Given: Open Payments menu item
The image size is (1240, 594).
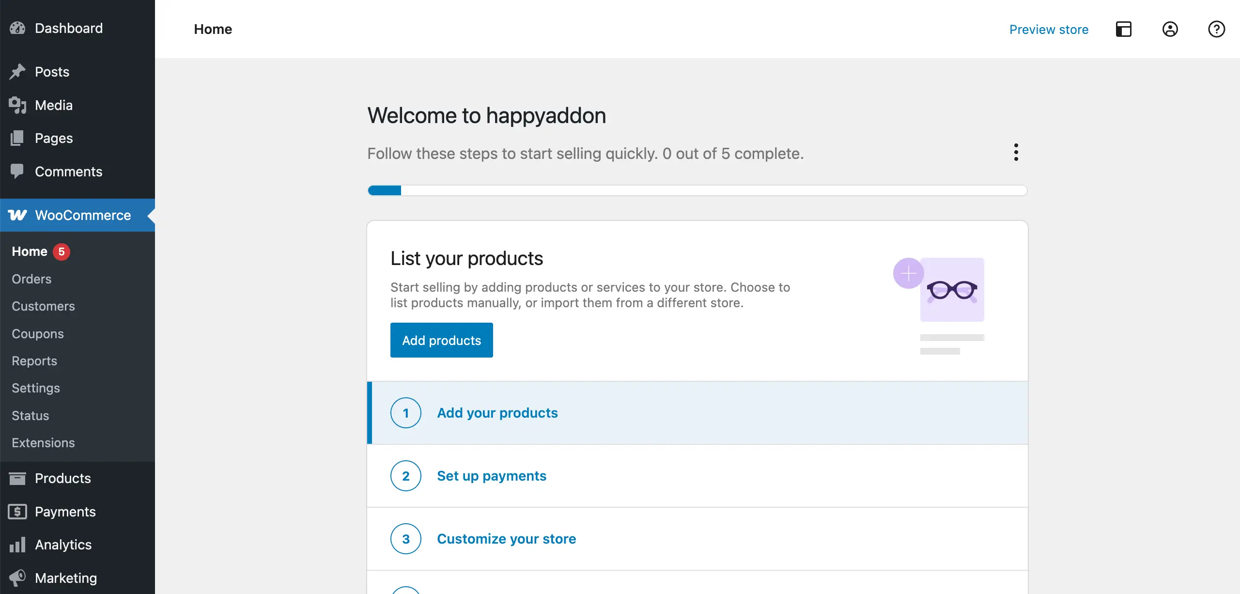Looking at the screenshot, I should [x=77, y=512].
